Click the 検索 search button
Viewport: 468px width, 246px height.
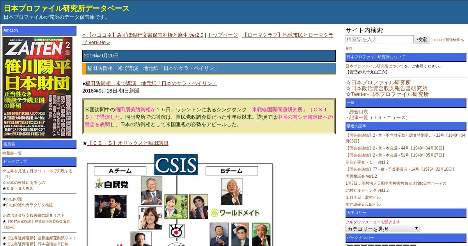422,39
